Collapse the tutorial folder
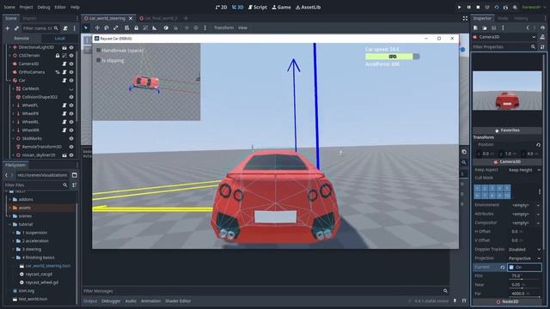This screenshot has height=309, width=550. pyautogui.click(x=9, y=224)
